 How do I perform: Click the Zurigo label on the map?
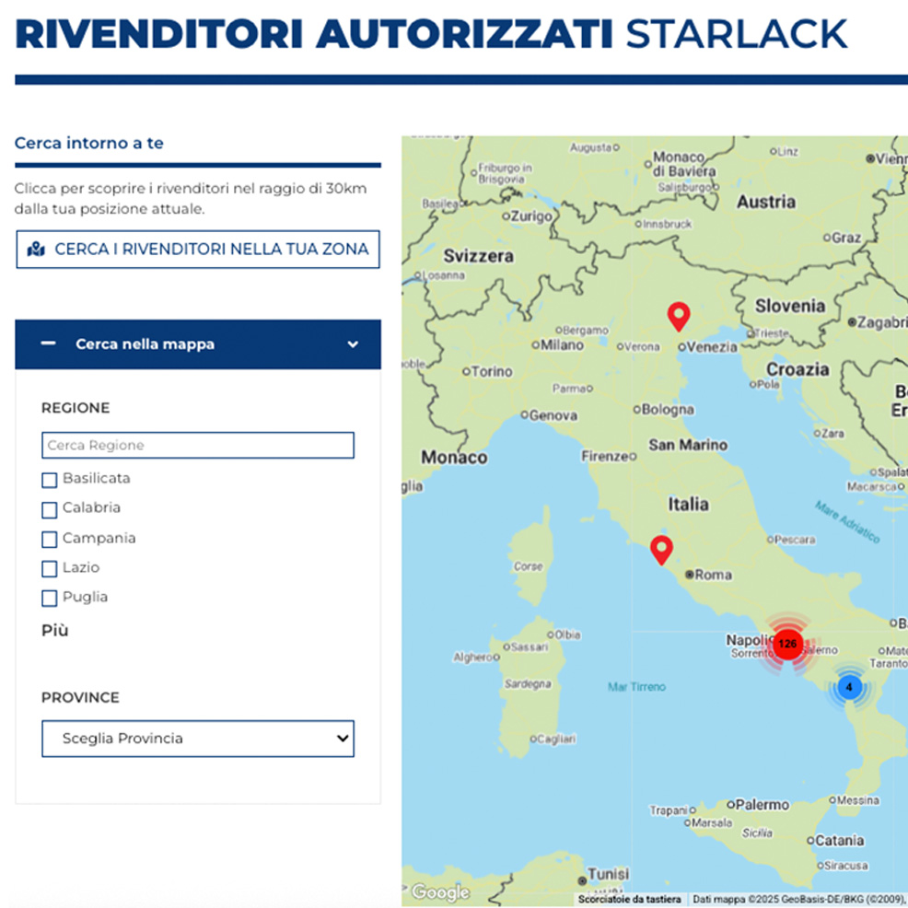531,216
